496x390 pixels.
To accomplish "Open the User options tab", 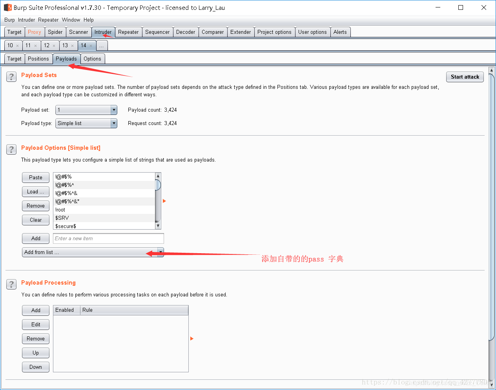I will 312,32.
